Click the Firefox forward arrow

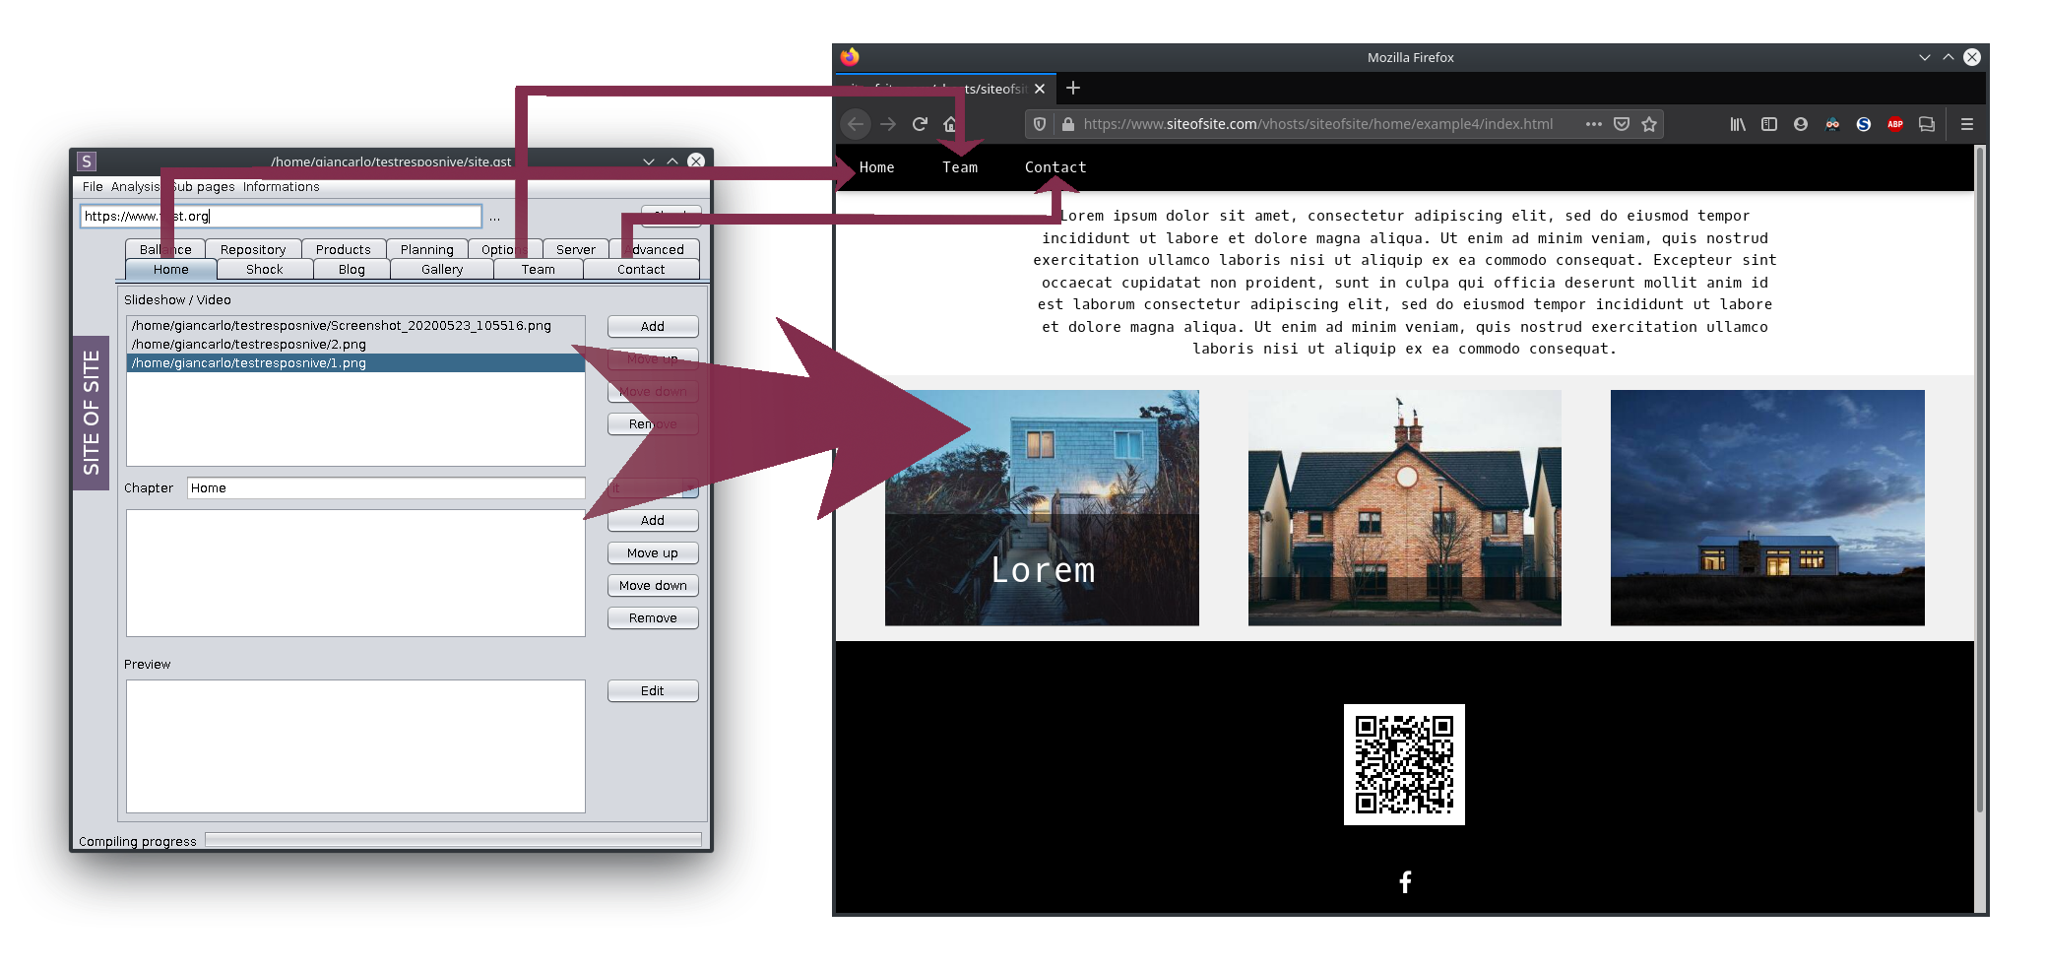(x=888, y=124)
